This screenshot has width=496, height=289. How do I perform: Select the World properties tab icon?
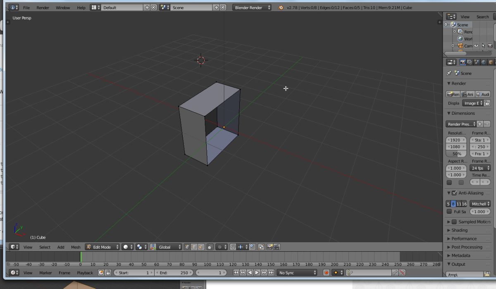click(x=484, y=62)
